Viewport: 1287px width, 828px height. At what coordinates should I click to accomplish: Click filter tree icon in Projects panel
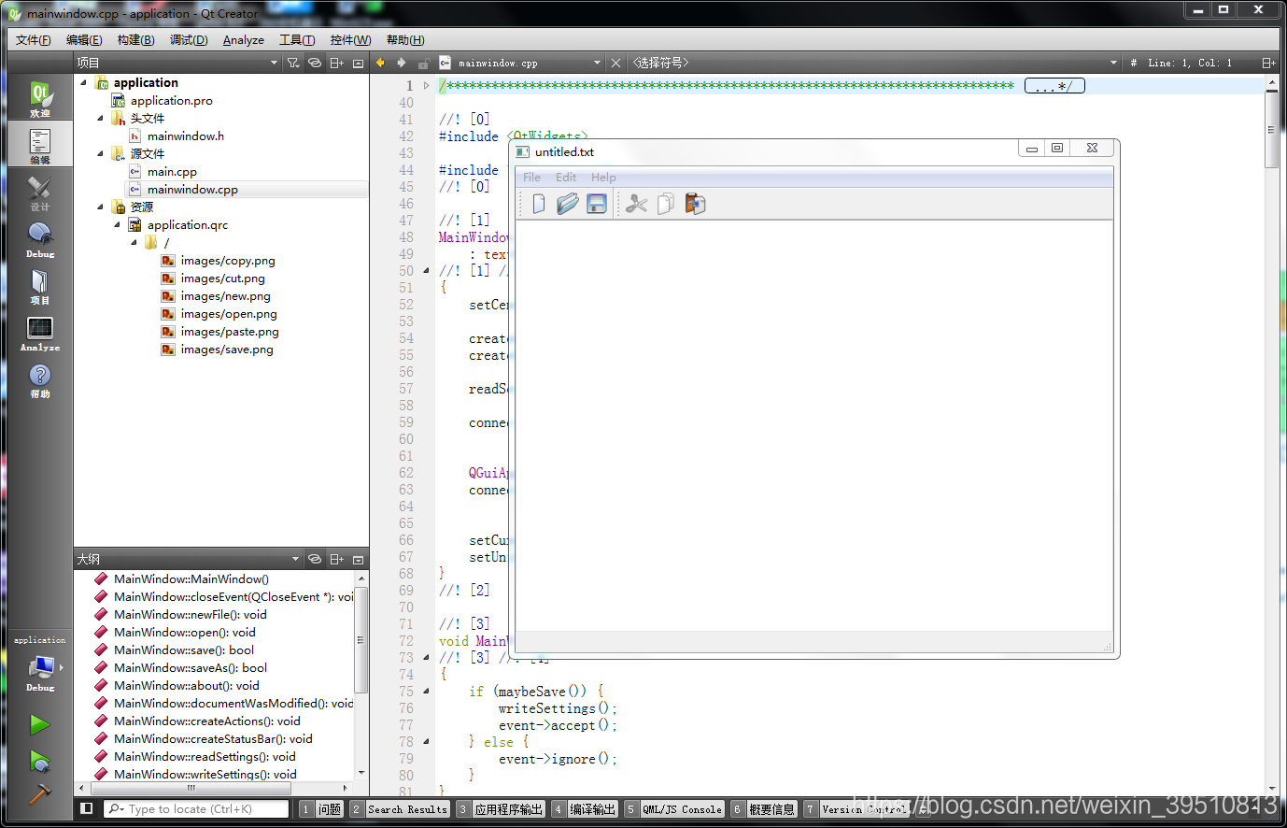tap(293, 63)
